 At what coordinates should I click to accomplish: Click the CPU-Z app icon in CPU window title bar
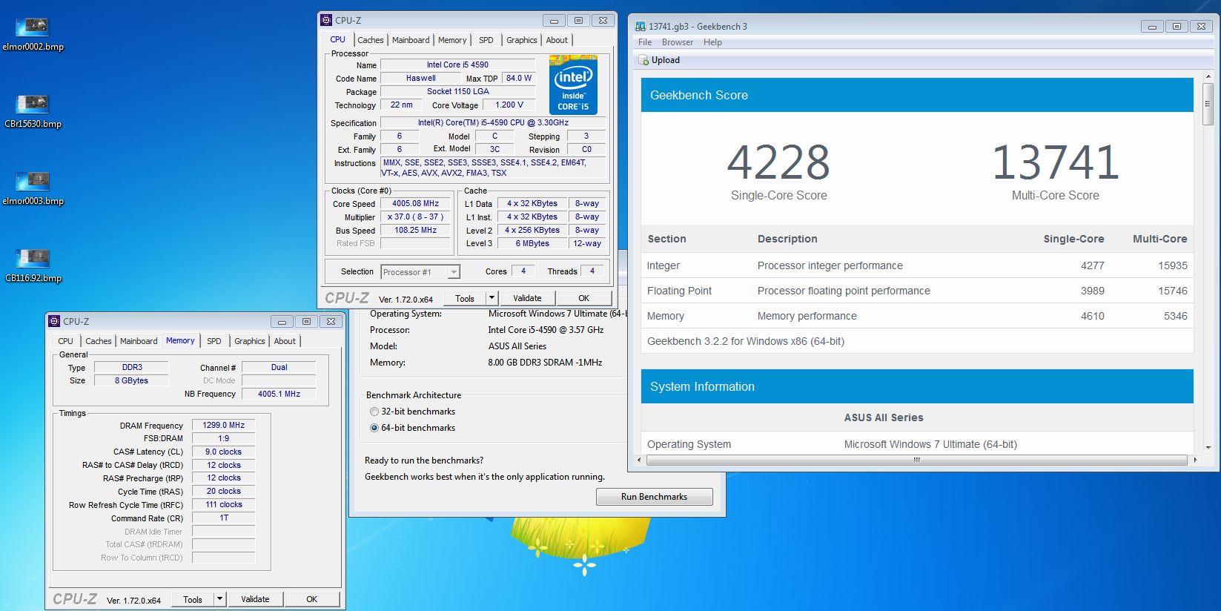click(326, 20)
